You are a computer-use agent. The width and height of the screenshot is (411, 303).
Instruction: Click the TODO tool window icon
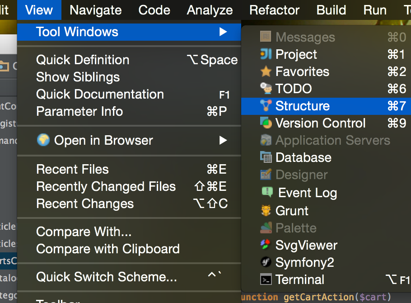[266, 89]
